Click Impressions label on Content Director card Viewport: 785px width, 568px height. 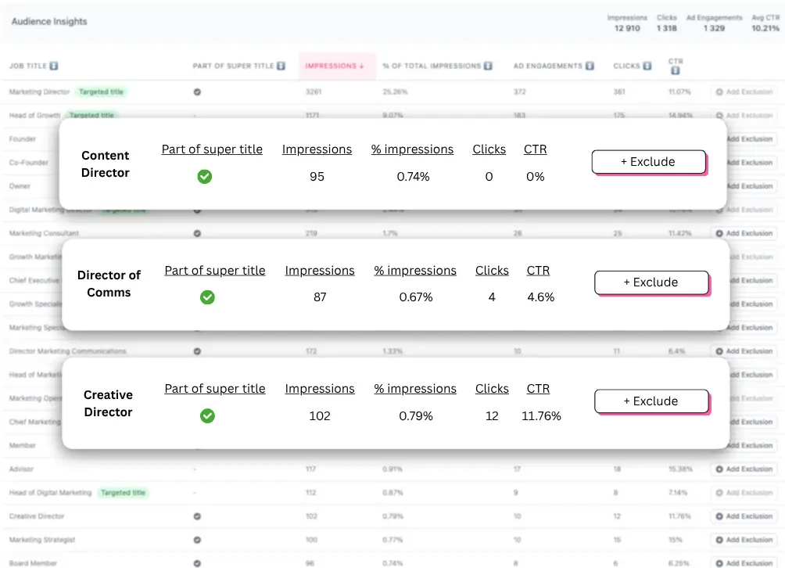317,149
